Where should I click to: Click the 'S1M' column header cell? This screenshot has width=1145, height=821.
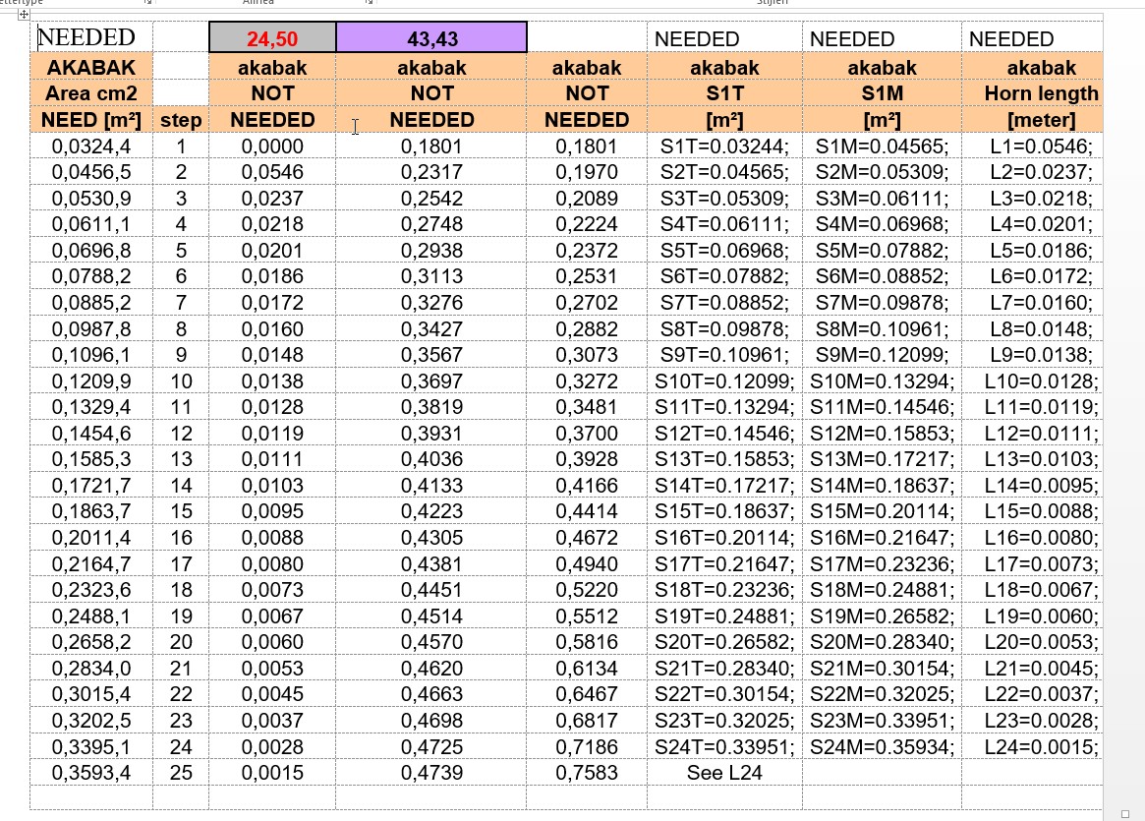(883, 93)
